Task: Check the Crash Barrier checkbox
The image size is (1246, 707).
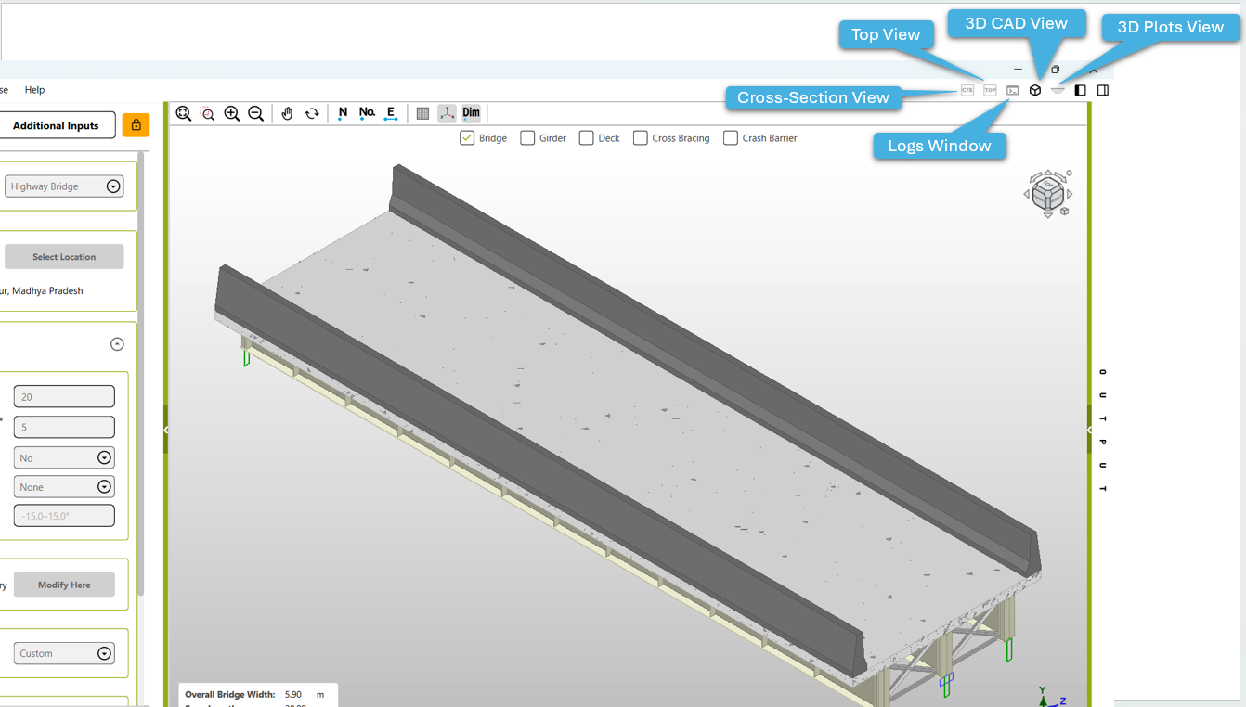Action: coord(731,138)
